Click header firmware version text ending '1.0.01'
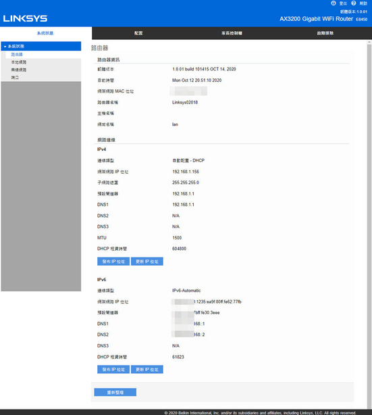 coord(354,11)
